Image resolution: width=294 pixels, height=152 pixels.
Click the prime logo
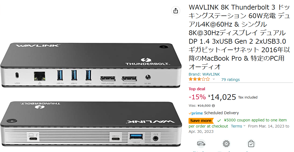pos(196,113)
